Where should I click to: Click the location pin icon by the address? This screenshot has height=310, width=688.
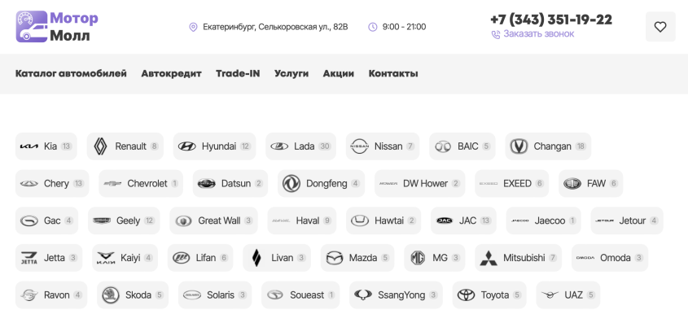tap(193, 27)
